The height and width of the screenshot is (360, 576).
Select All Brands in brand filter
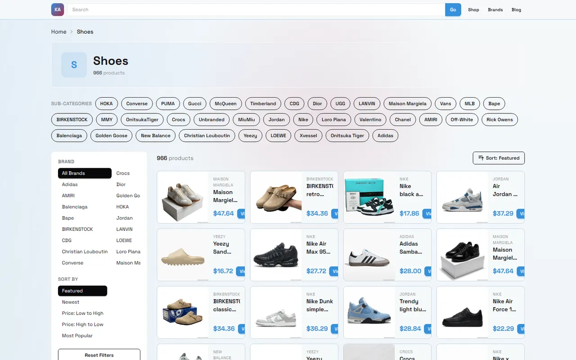(x=85, y=173)
